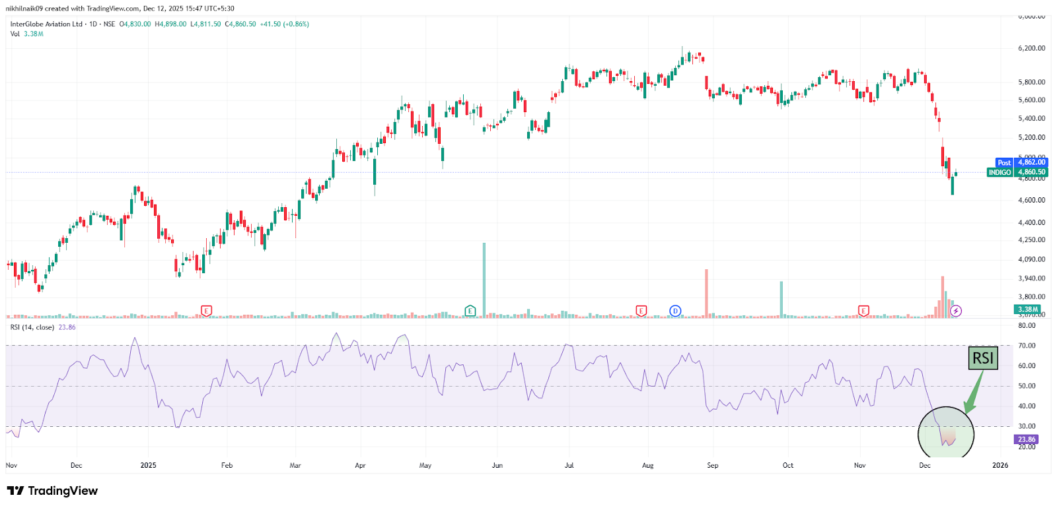Click the purple lightning bolt event icon
1057x508 pixels.
click(956, 311)
